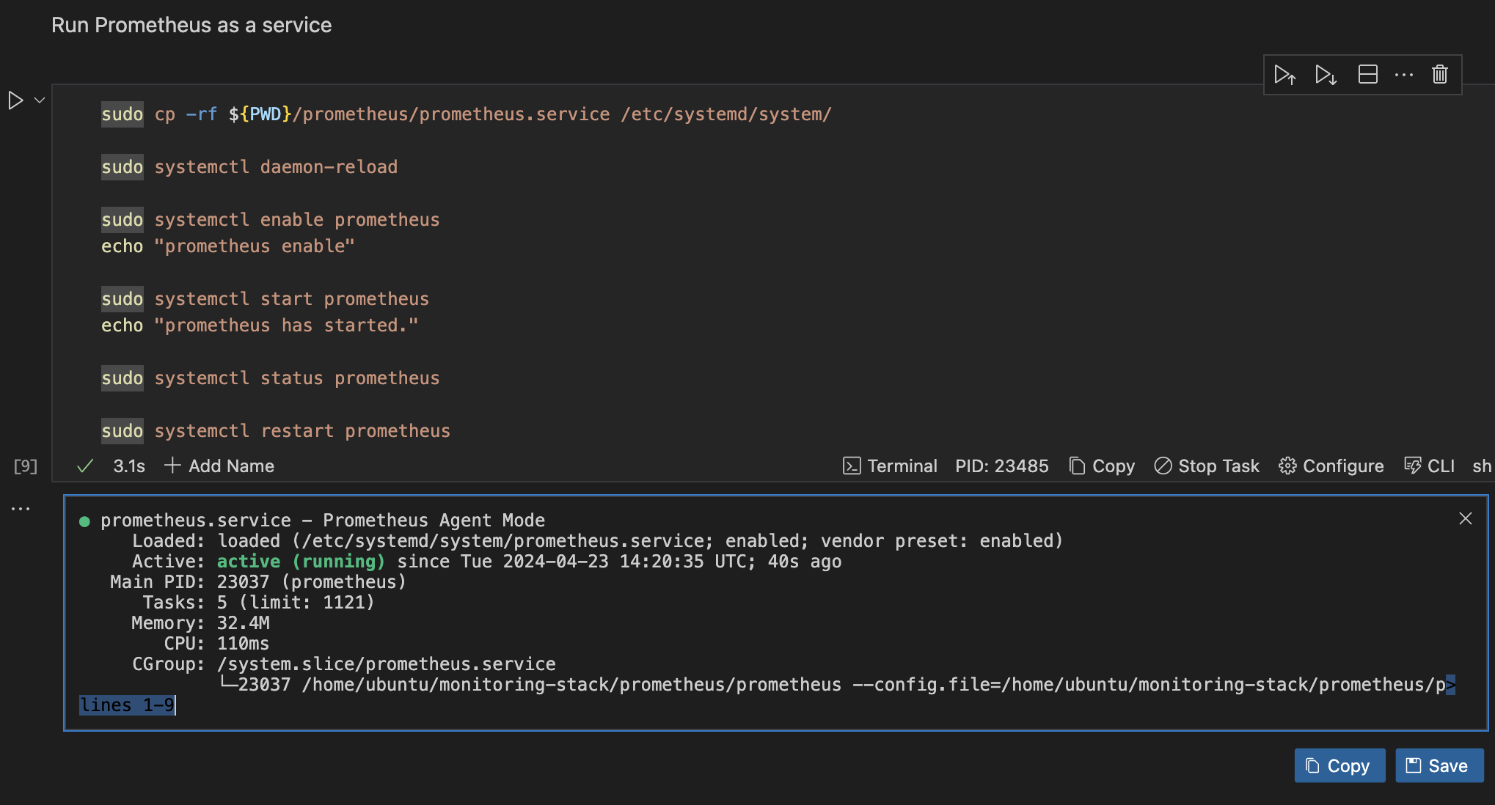Switch to CLI mode
Screen dimensions: 1495x805
1430,466
